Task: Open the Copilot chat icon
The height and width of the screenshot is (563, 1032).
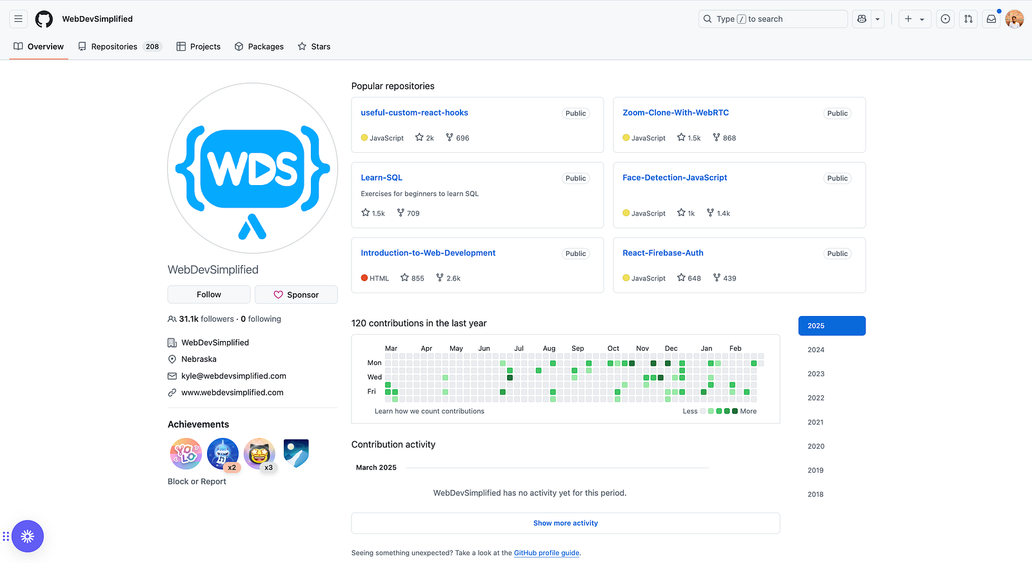Action: (862, 19)
